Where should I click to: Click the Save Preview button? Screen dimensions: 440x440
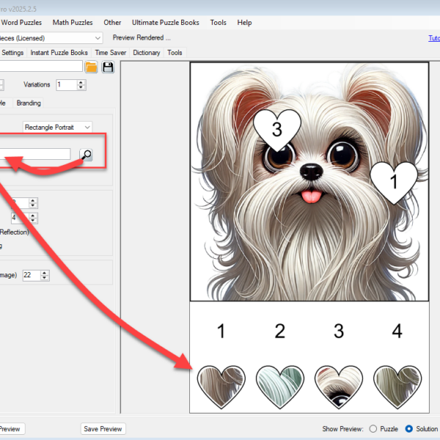pos(103,429)
